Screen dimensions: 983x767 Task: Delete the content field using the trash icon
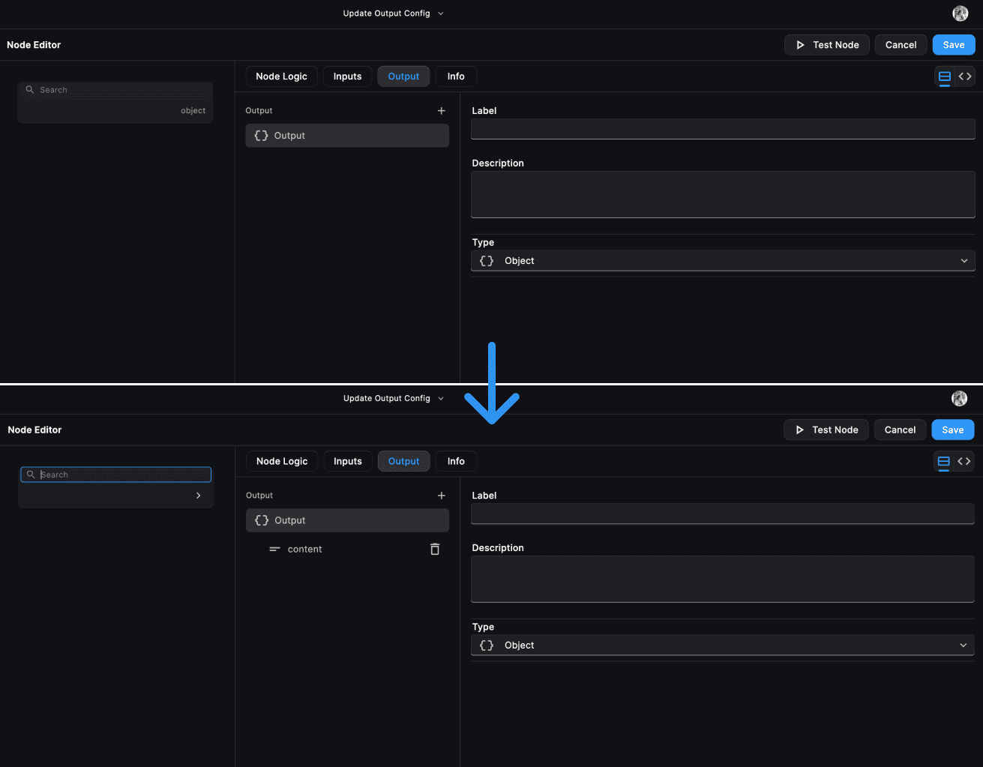[435, 549]
